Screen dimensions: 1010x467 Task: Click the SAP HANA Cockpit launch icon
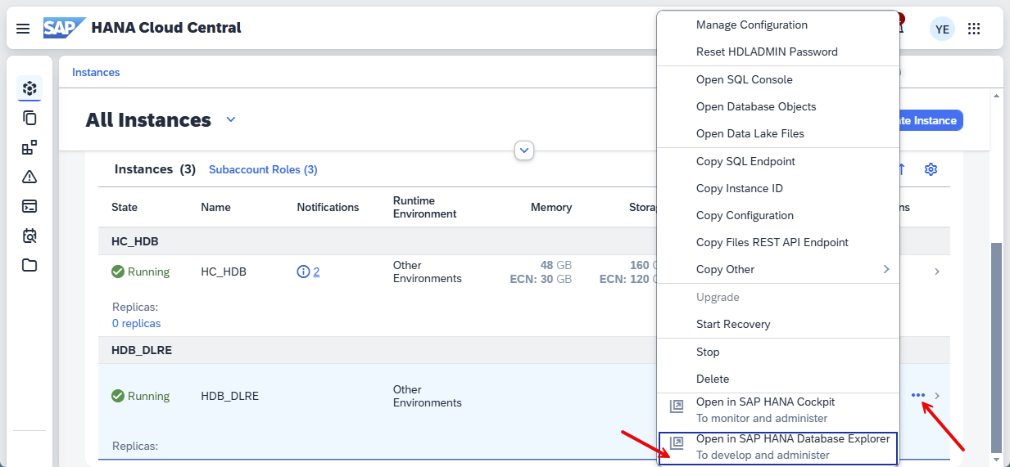pyautogui.click(x=677, y=406)
